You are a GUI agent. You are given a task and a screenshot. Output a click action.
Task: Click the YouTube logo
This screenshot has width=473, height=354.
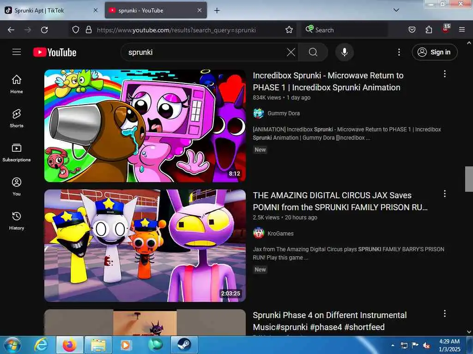point(55,53)
